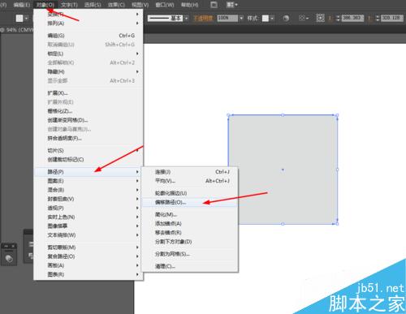Open the 编辑(E) Edit menu
Image resolution: width=406 pixels, height=314 pixels.
pyautogui.click(x=22, y=5)
